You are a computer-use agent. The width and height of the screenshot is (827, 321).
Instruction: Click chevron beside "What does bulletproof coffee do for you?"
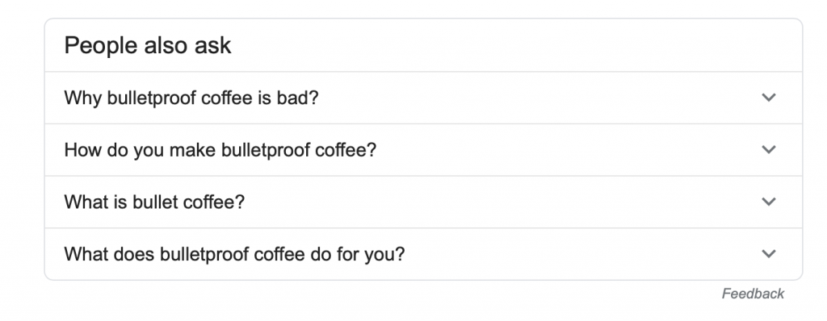(769, 254)
